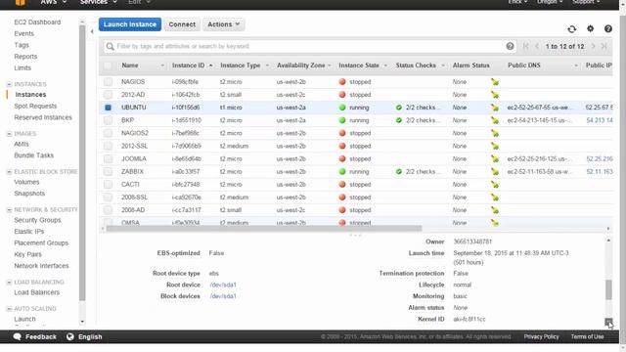Open the /dev/sda1 Root device link
The width and height of the screenshot is (626, 352).
click(x=223, y=285)
